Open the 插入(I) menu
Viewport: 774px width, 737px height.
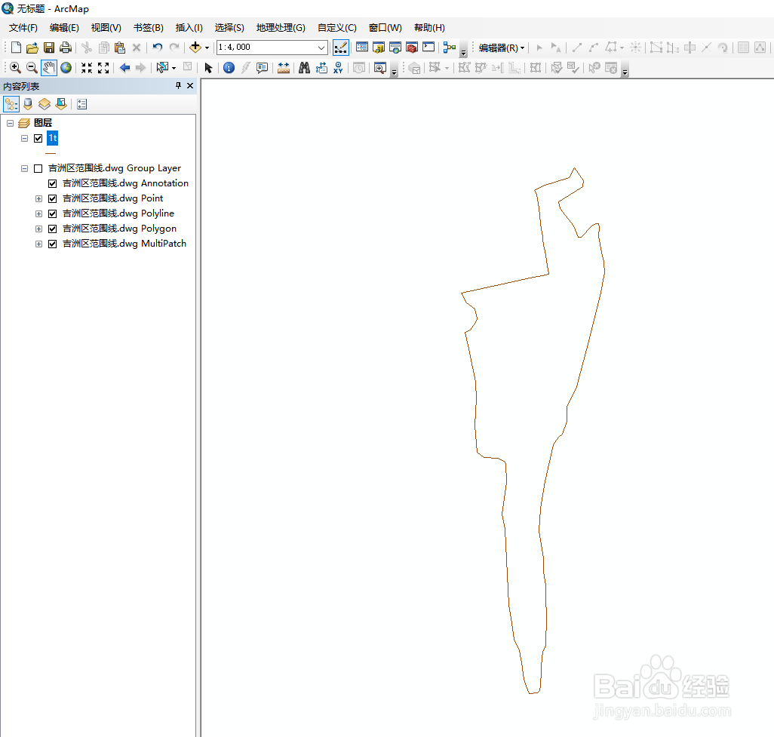(189, 28)
